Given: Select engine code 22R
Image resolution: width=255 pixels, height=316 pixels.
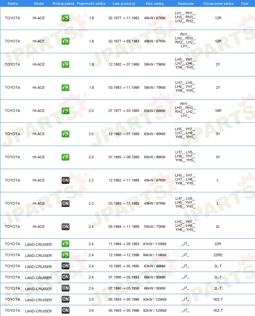Looking at the screenshot, I should click(x=218, y=244).
